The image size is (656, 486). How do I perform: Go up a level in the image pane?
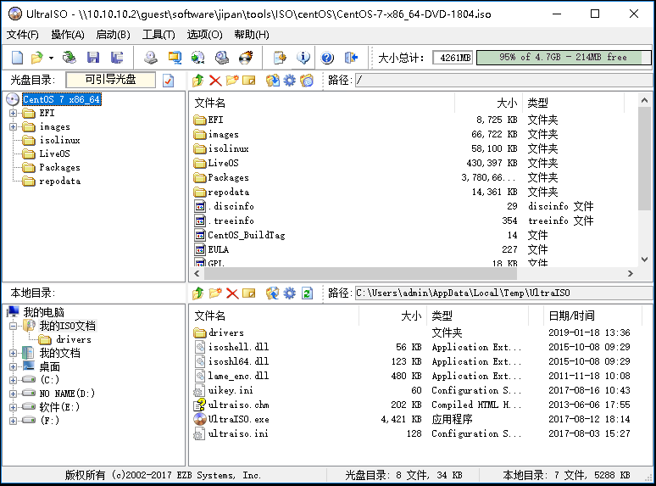(198, 81)
